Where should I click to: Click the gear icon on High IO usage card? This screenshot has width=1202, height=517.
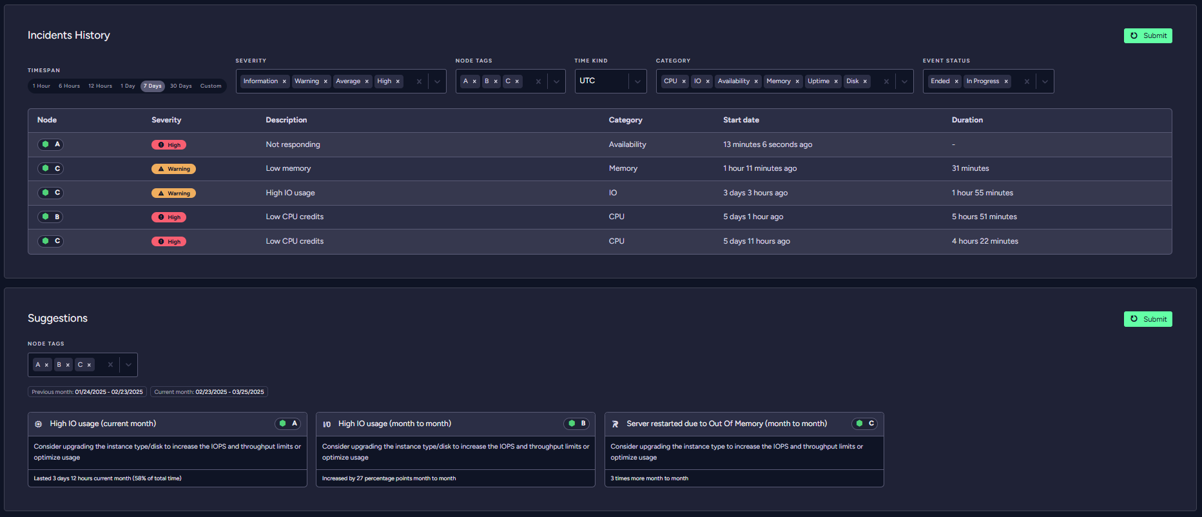click(x=39, y=424)
